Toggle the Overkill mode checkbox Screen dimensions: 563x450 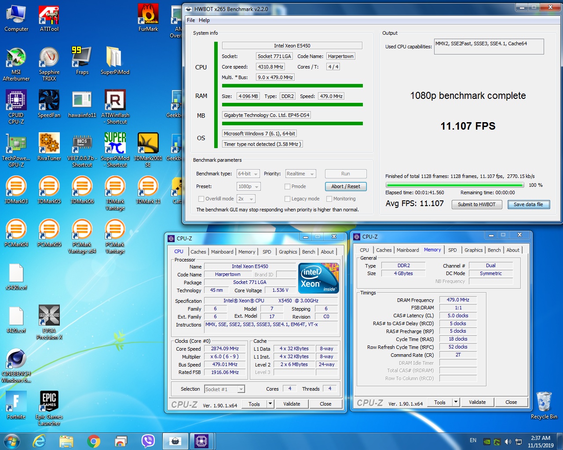pyautogui.click(x=201, y=199)
